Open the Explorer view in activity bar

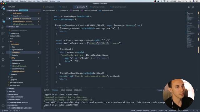point(3,8)
